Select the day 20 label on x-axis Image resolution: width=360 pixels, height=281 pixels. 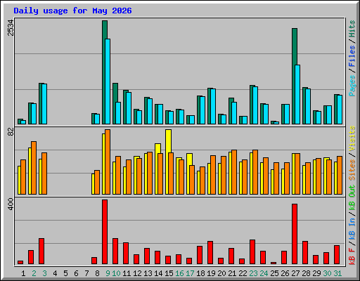click(221, 273)
